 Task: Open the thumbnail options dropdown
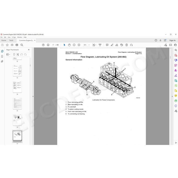pos(8,54)
